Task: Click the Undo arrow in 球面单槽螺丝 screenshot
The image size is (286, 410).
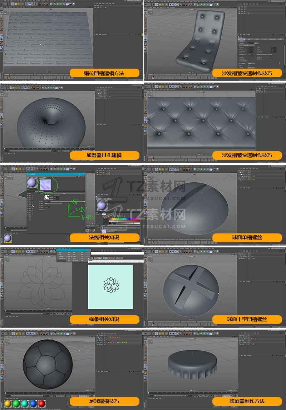Action: click(x=146, y=169)
